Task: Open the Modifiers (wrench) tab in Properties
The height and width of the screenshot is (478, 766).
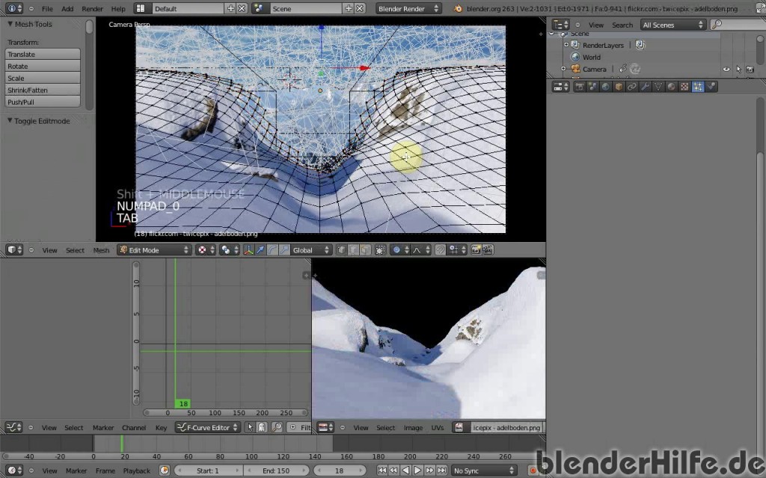Action: [x=645, y=86]
